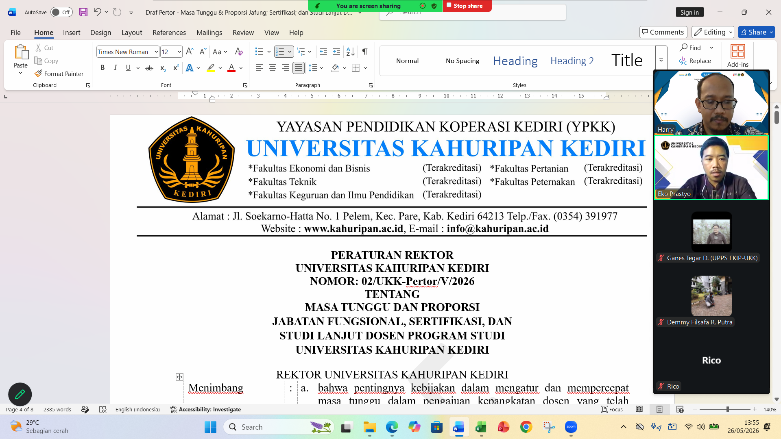
Task: Open line spacing options
Action: (316, 68)
